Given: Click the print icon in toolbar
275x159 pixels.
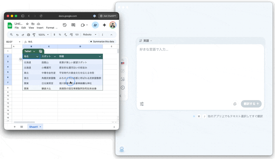Looking at the screenshot, I should click(x=28, y=35).
